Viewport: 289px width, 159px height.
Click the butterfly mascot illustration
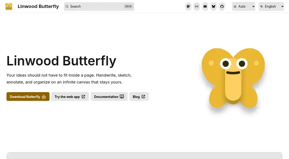click(233, 78)
